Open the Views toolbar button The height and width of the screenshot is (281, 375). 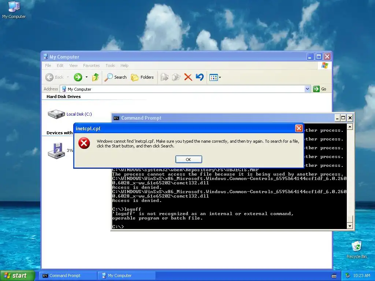pos(214,78)
